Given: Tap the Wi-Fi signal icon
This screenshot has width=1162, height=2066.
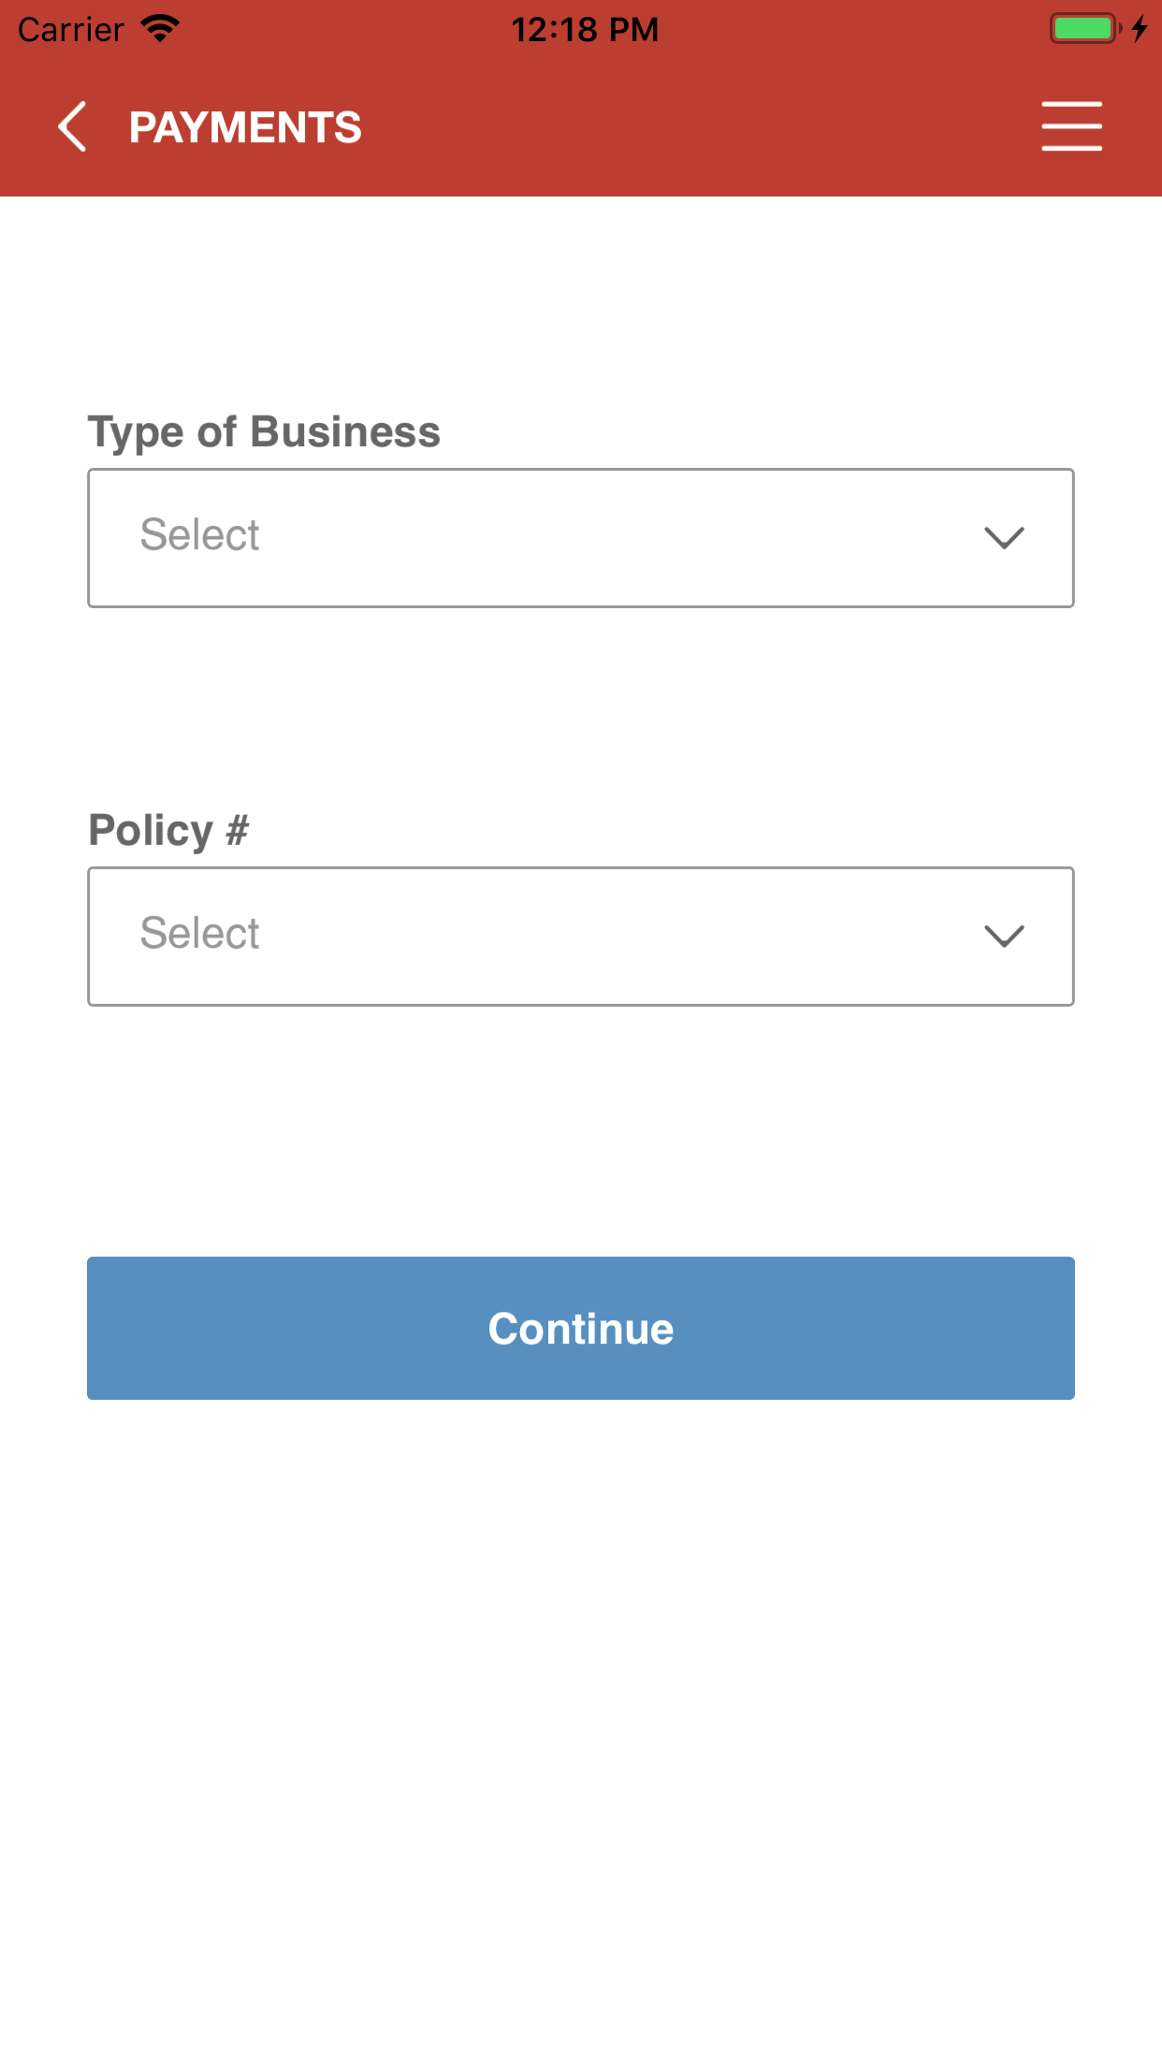Looking at the screenshot, I should 161,28.
